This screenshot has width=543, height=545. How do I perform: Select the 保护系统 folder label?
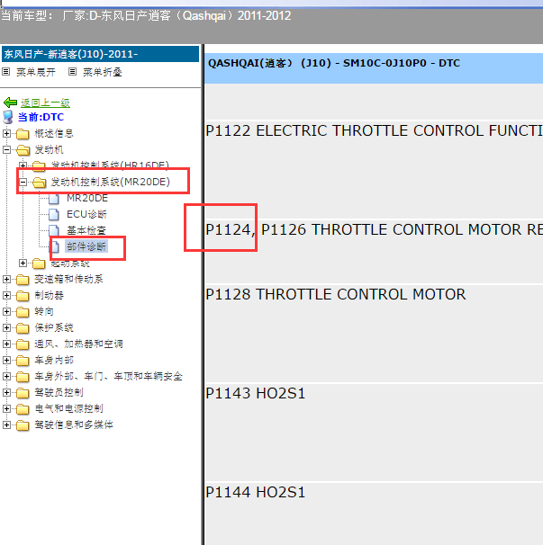click(x=54, y=327)
